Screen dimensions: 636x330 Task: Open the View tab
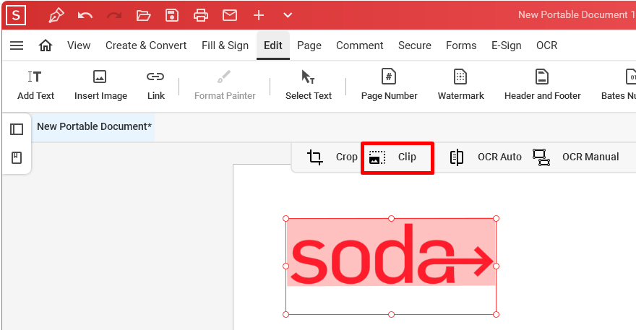pyautogui.click(x=79, y=45)
